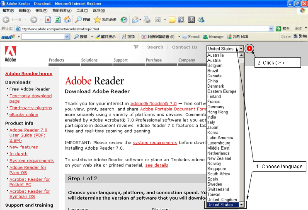
Task: Expand the MSN Search button dropdown arrow
Action: [92, 37]
